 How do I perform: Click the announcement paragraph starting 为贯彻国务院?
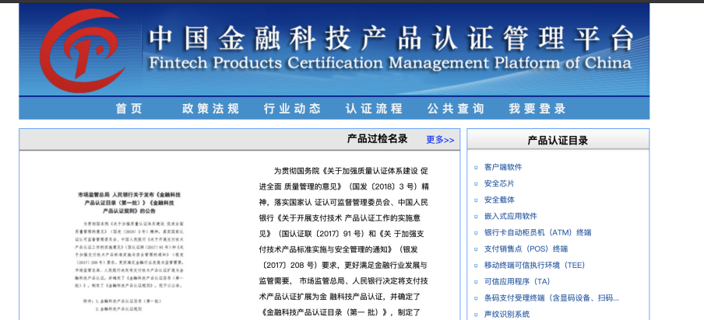click(344, 242)
